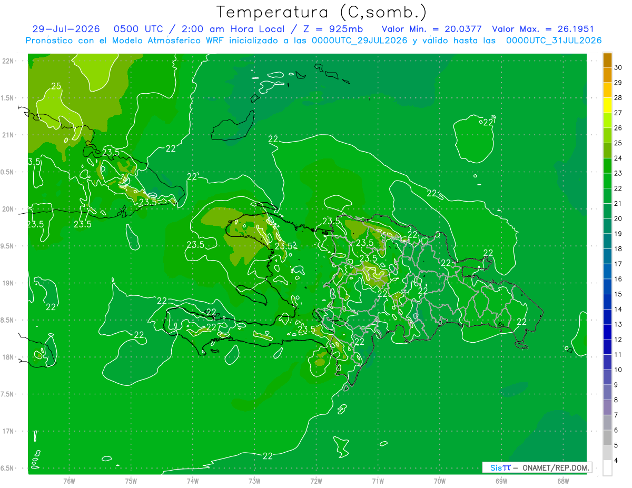Click the "0000UTC_31JUL2026" validity timestamp
The height and width of the screenshot is (488, 632).
tap(554, 41)
